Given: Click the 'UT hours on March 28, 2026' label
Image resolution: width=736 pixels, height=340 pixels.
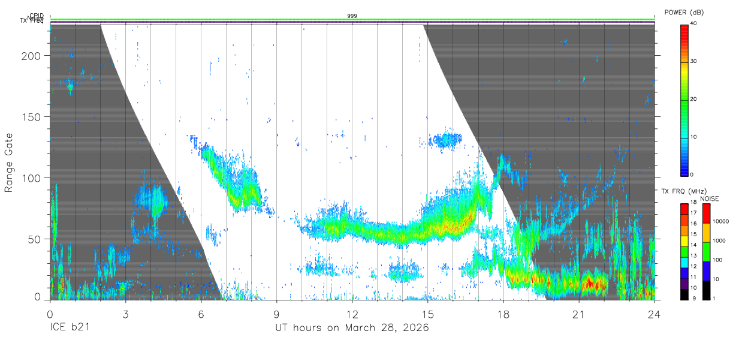Looking at the screenshot, I should [352, 328].
